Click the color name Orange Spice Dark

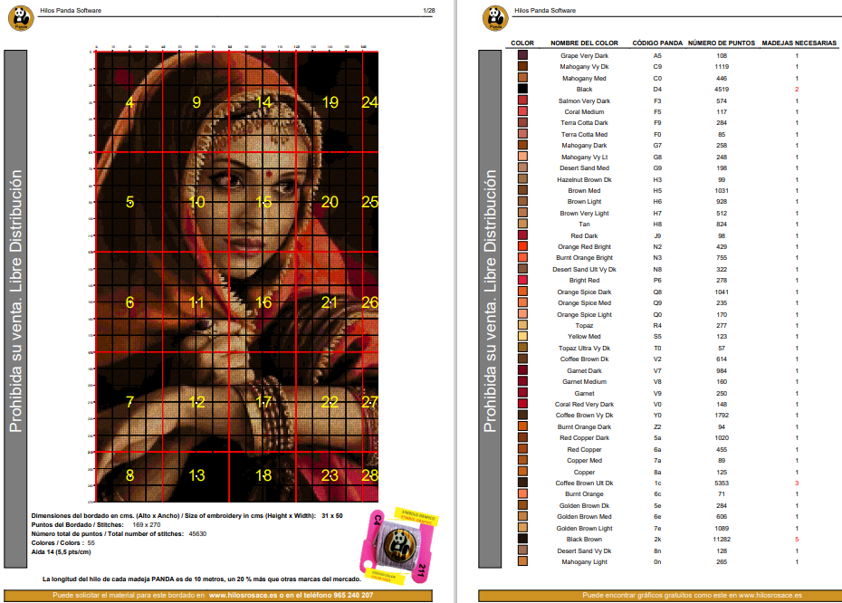pyautogui.click(x=584, y=292)
